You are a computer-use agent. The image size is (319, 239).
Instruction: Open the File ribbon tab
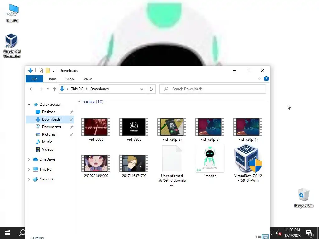(x=34, y=79)
